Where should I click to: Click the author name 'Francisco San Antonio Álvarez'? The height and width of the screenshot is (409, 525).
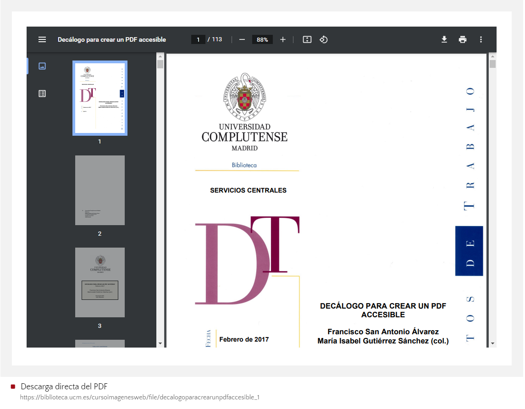(383, 332)
